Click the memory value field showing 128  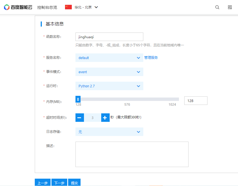(x=196, y=101)
